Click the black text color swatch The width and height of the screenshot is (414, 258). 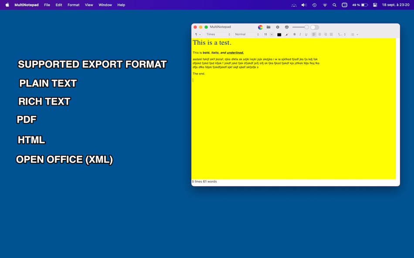coord(279,34)
